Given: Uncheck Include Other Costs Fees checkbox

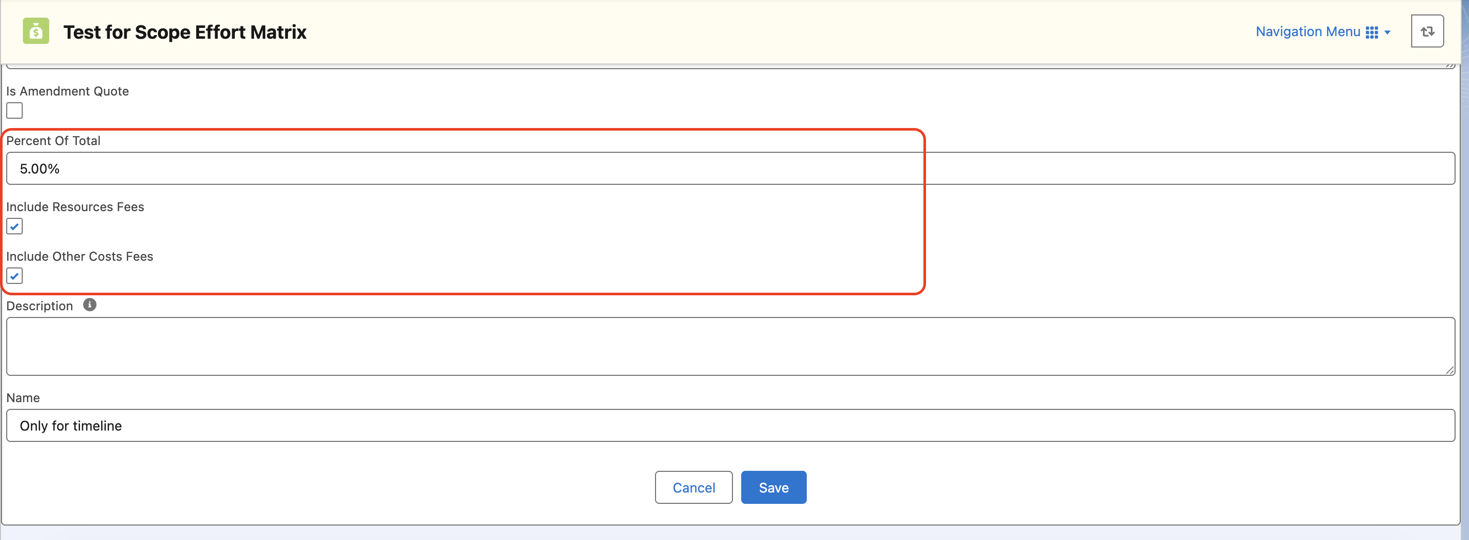Looking at the screenshot, I should [14, 276].
